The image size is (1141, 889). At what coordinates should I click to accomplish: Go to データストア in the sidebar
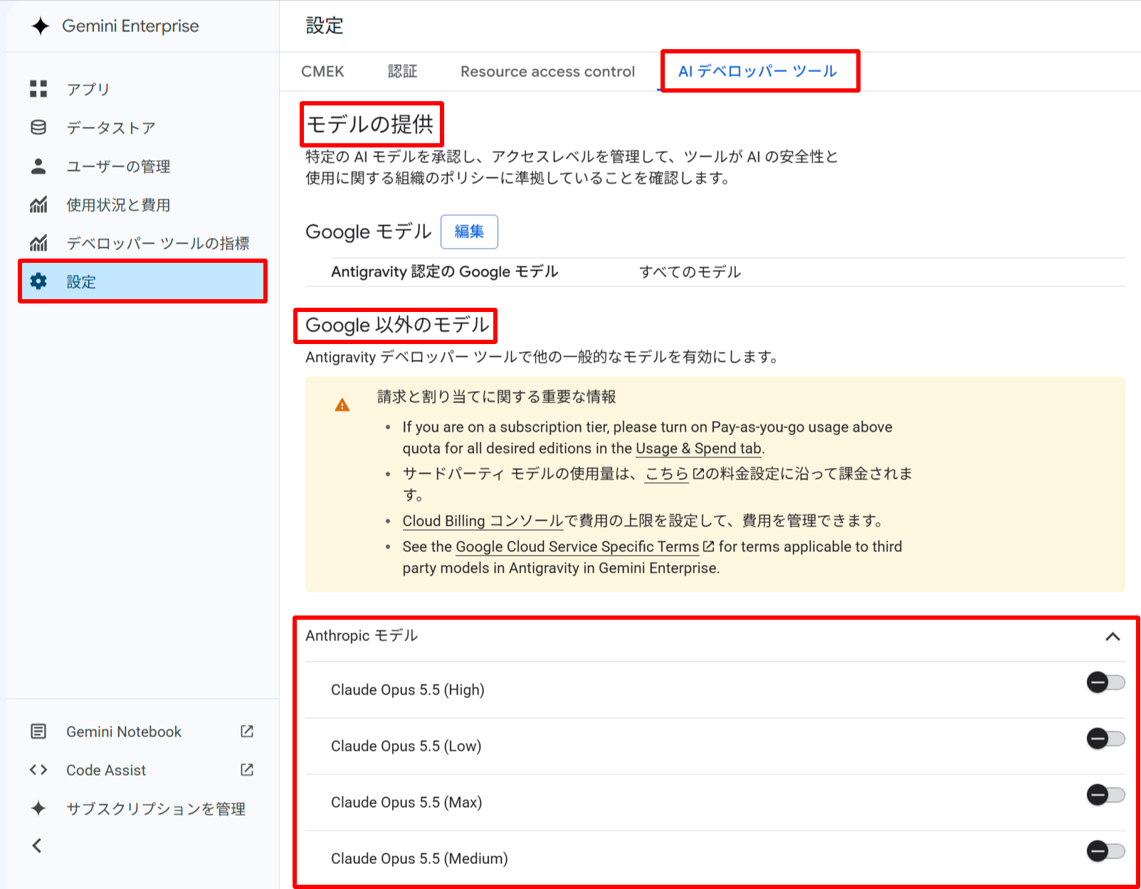tap(111, 128)
